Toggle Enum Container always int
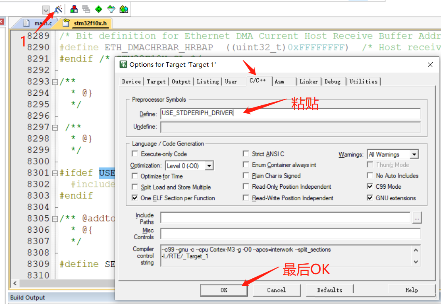 click(246, 165)
